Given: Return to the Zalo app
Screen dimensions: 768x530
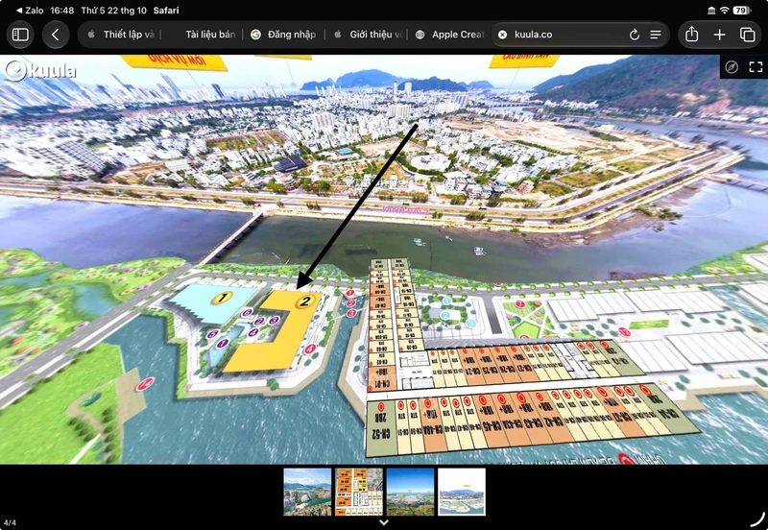Looking at the screenshot, I should point(30,11).
